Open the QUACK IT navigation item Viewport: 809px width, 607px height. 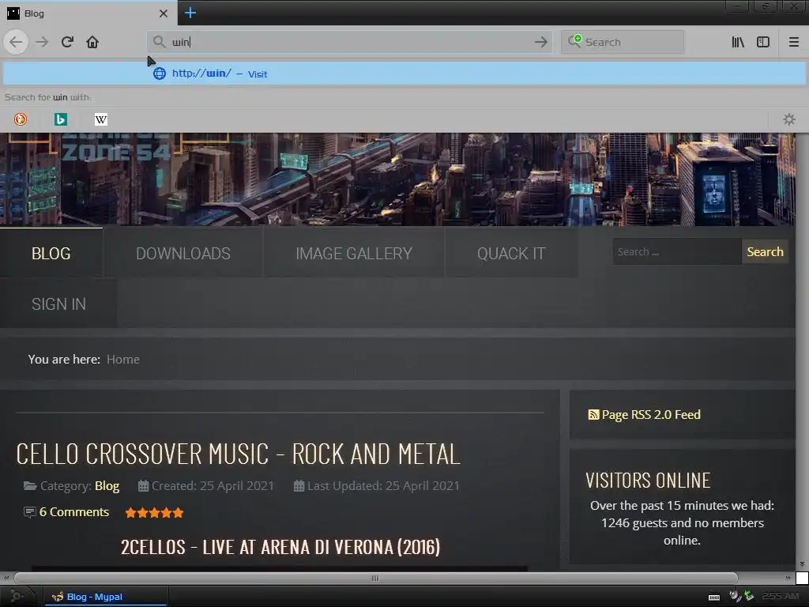click(511, 254)
